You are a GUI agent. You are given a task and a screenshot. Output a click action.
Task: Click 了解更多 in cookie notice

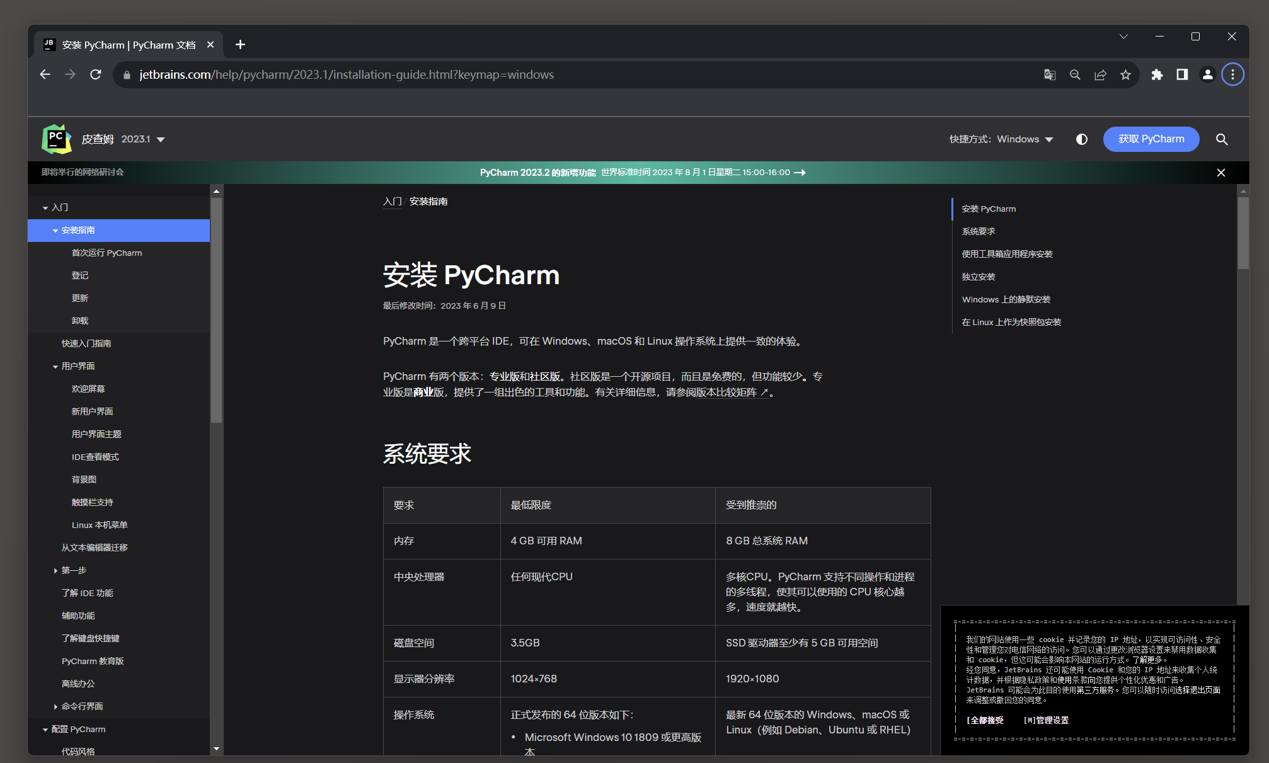pos(1148,660)
